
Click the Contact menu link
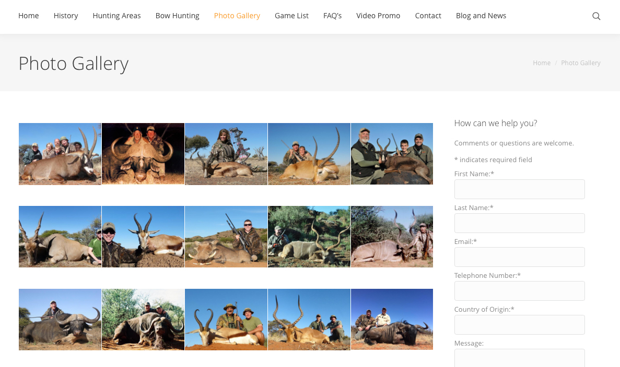[x=428, y=16]
